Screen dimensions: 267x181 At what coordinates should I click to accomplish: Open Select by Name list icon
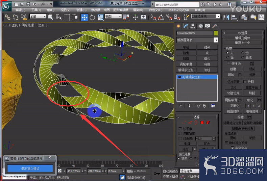pos(58,17)
